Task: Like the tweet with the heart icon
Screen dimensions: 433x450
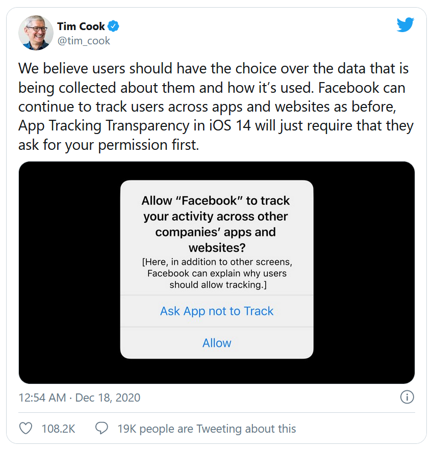Action: [x=26, y=428]
